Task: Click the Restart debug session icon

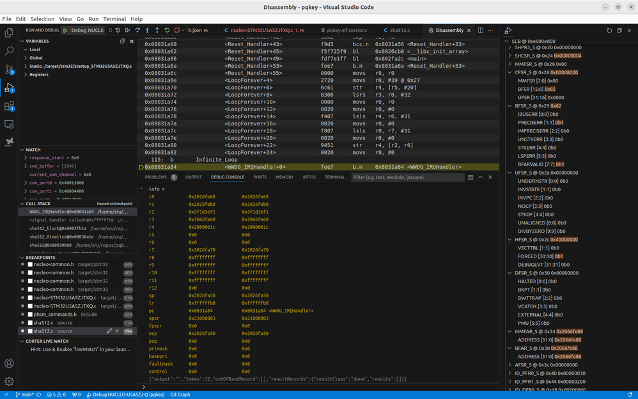Action: [168, 30]
